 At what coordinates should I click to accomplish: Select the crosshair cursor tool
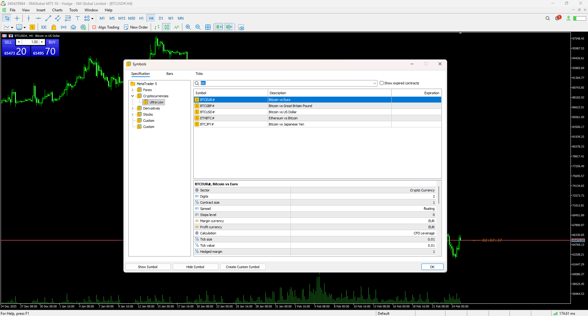point(17,18)
